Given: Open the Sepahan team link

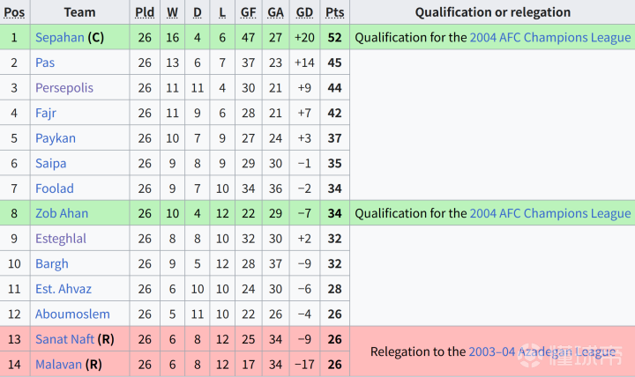Looking at the screenshot, I should point(60,38).
